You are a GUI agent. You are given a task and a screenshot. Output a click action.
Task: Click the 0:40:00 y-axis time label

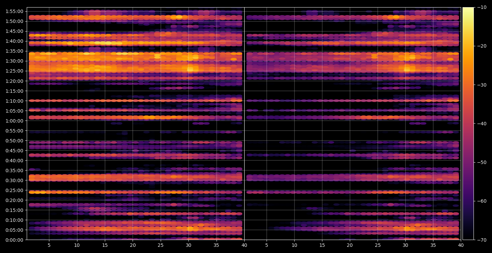click(14, 161)
